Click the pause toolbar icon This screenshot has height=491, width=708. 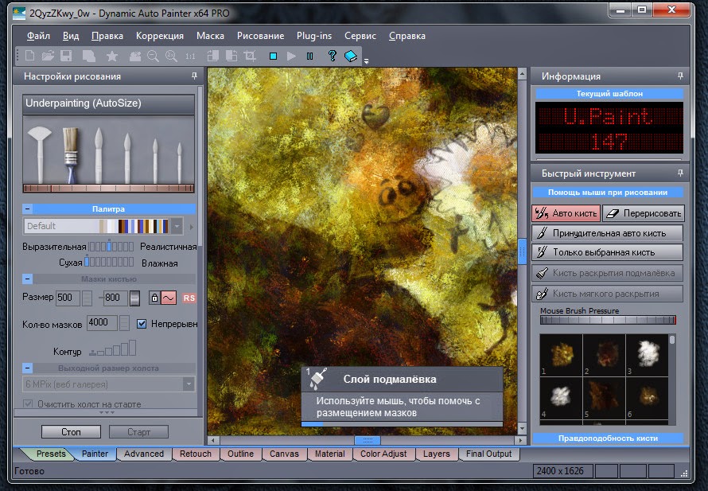coord(309,56)
